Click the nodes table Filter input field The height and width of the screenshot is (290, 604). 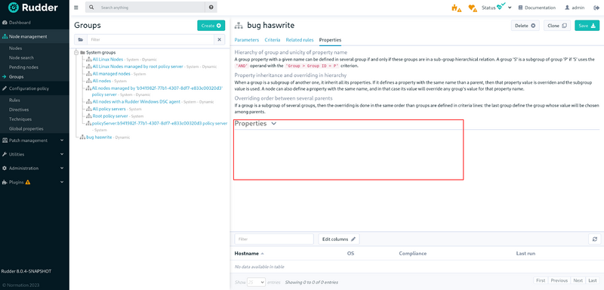(x=274, y=239)
